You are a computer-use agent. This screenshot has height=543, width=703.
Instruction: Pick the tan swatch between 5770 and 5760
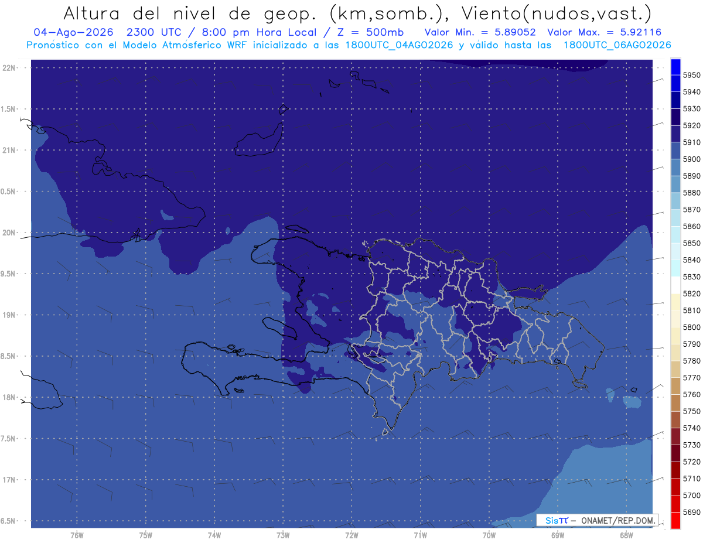point(675,386)
